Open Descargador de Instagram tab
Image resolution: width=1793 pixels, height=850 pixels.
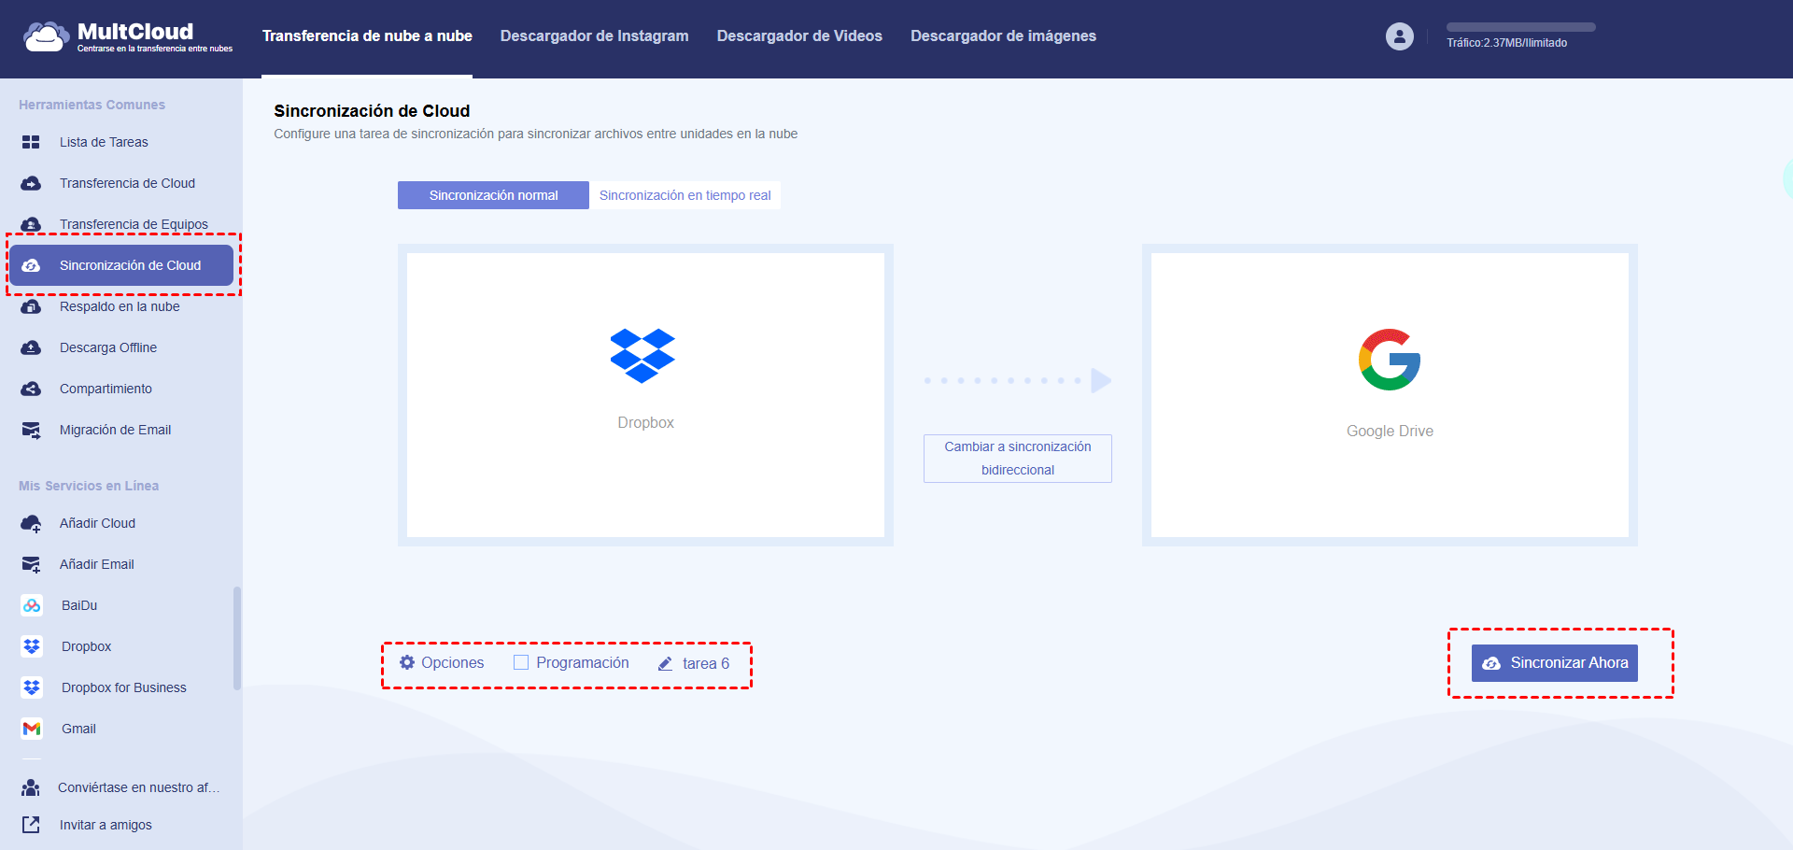pos(594,36)
